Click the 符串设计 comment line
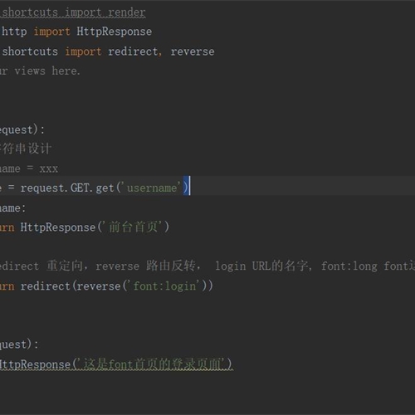 26,149
